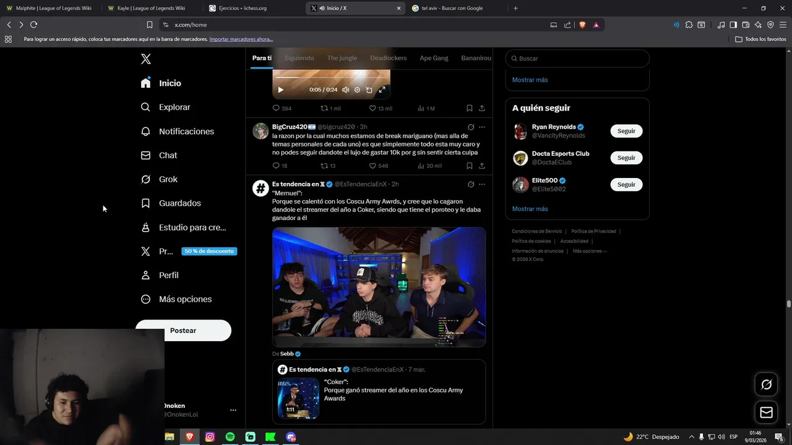Open the browser hamburger menu

click(x=783, y=25)
